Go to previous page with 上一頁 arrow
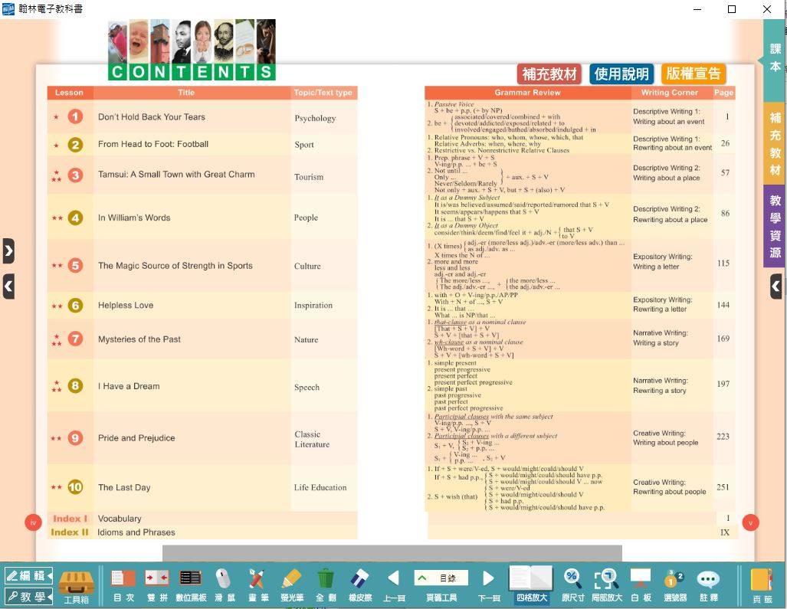Viewport: 787px width, 609px height. tap(394, 586)
